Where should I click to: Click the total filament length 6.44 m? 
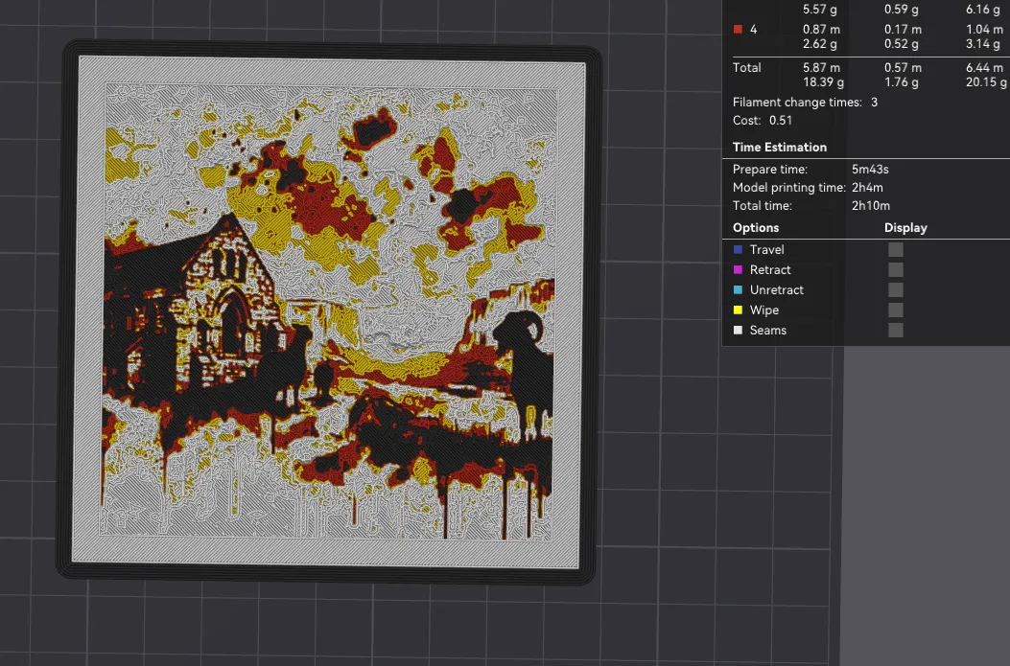[x=984, y=68]
